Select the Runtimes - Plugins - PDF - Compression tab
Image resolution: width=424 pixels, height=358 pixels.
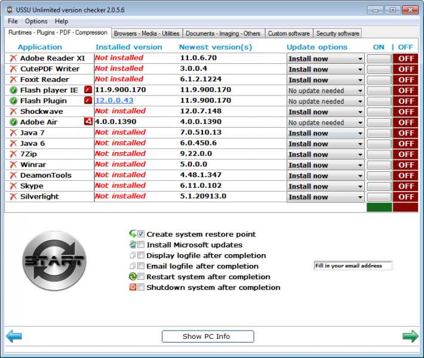[x=58, y=33]
